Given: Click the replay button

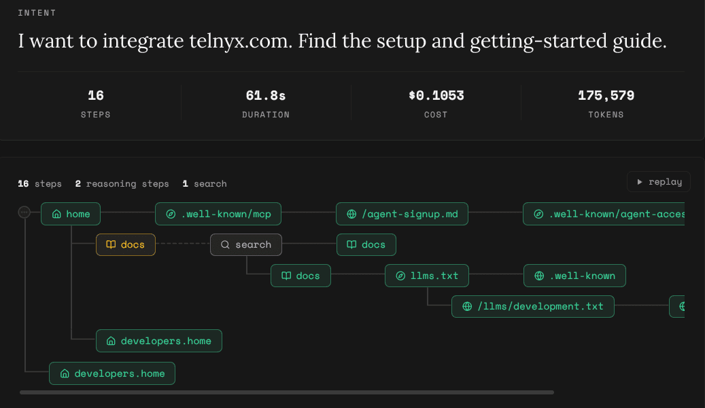Looking at the screenshot, I should point(659,182).
